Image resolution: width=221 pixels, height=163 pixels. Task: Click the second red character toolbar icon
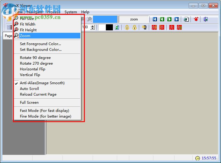tap(162, 27)
